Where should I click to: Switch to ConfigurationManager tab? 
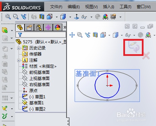[39, 27]
